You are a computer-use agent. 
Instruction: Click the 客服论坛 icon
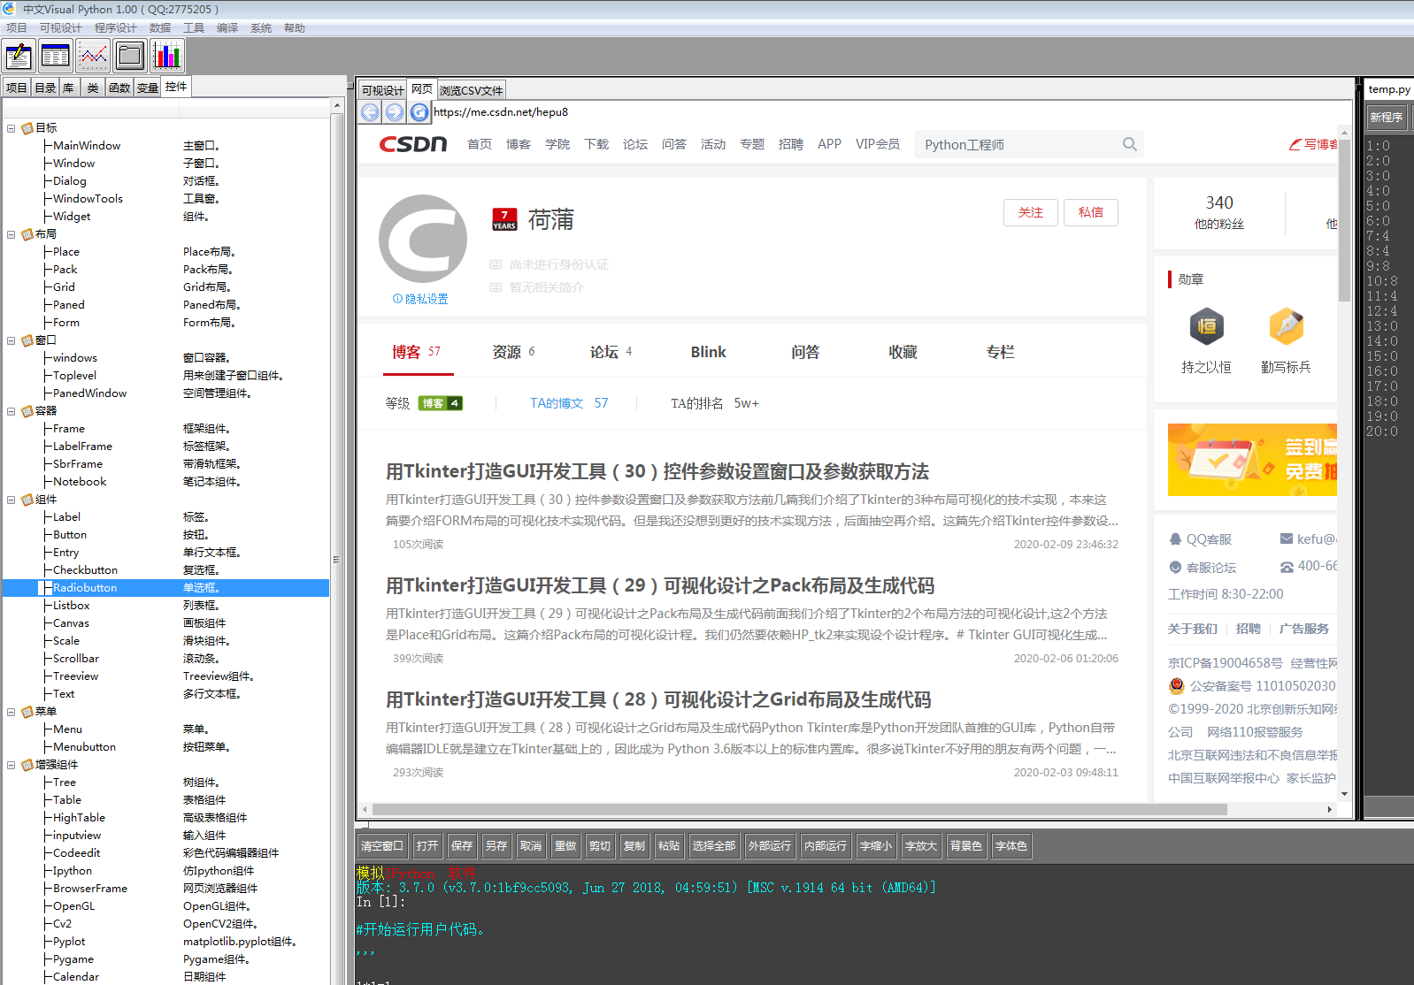coord(1176,568)
